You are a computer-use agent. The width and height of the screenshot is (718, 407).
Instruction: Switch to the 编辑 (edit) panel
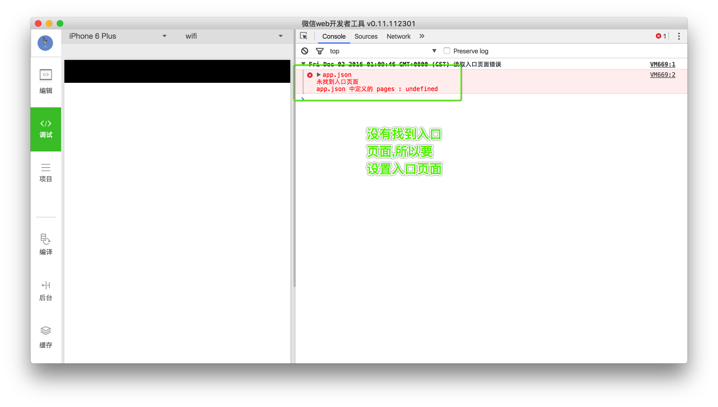(x=46, y=82)
